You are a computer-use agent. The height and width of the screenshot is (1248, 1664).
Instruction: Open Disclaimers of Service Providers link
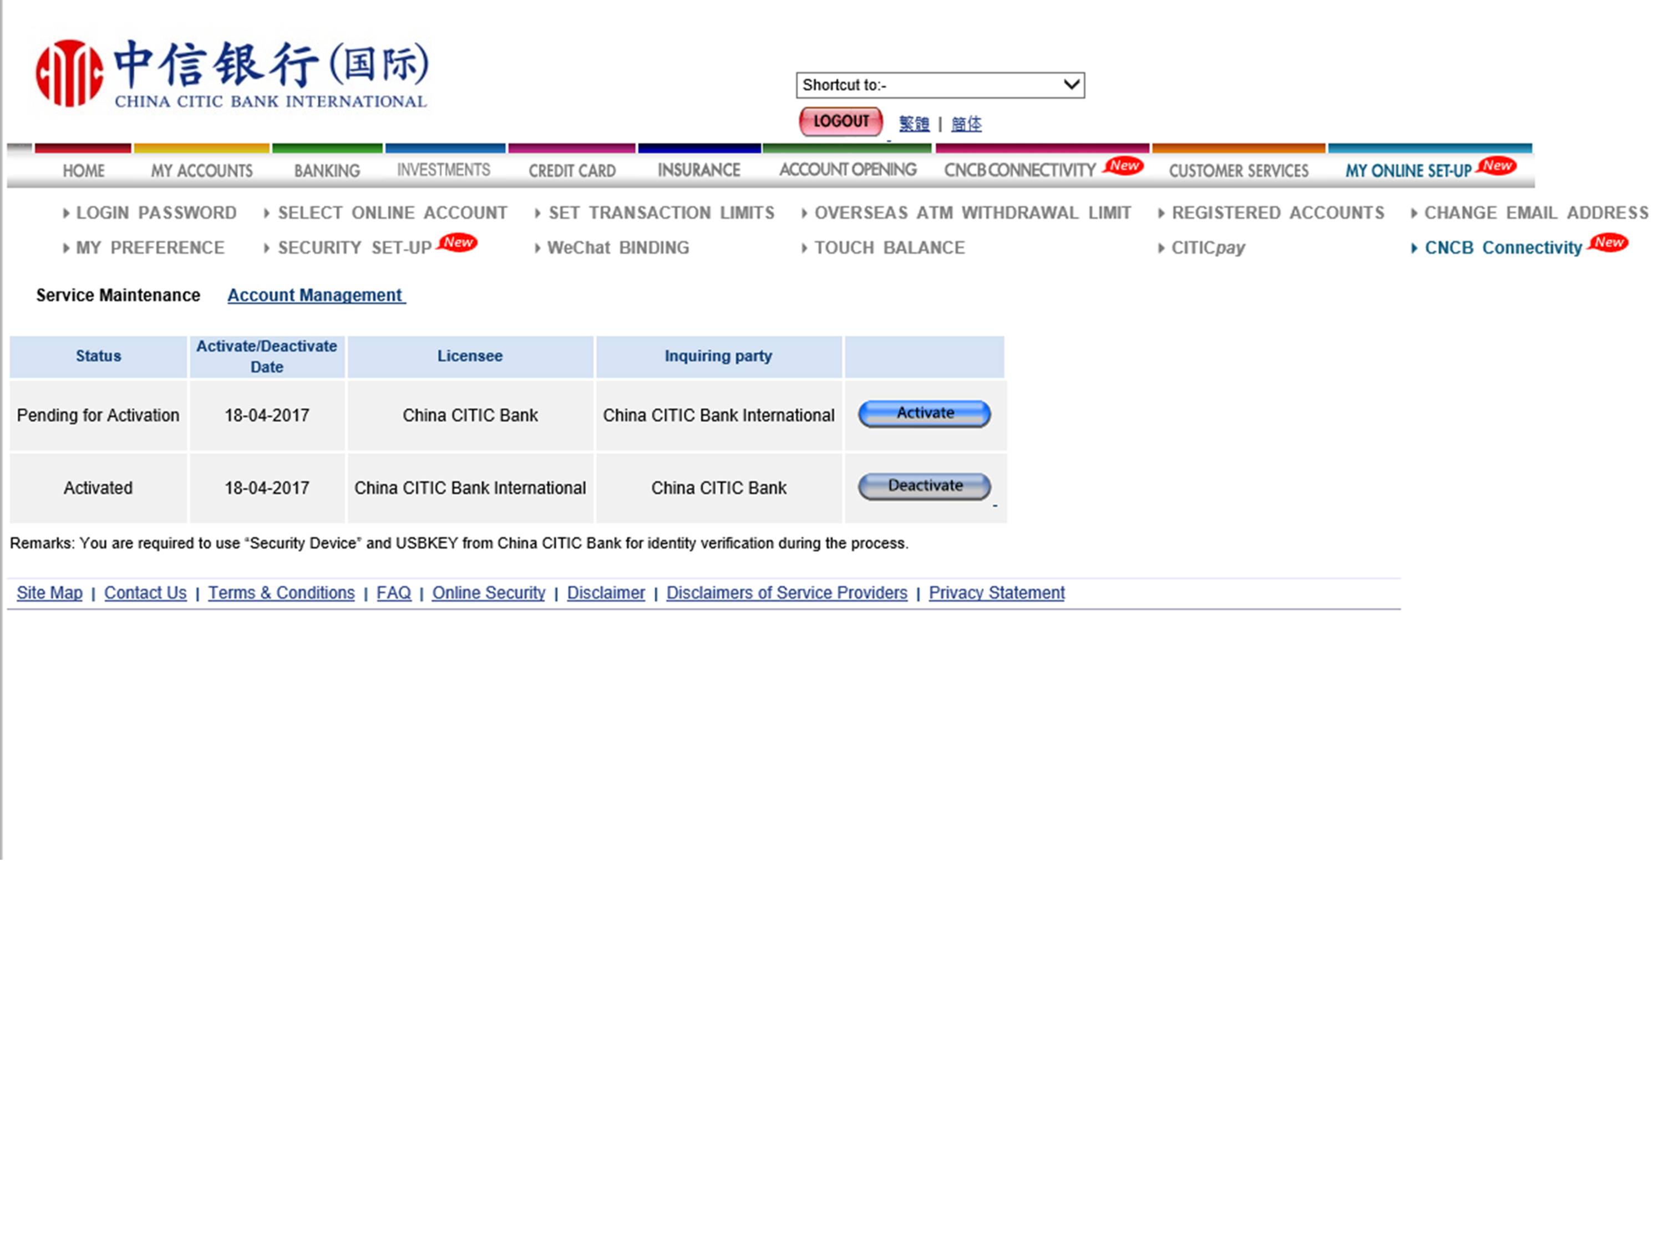[x=787, y=593]
